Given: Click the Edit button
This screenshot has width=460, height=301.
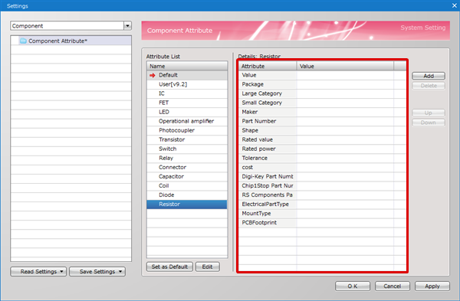Looking at the screenshot, I should tap(208, 267).
